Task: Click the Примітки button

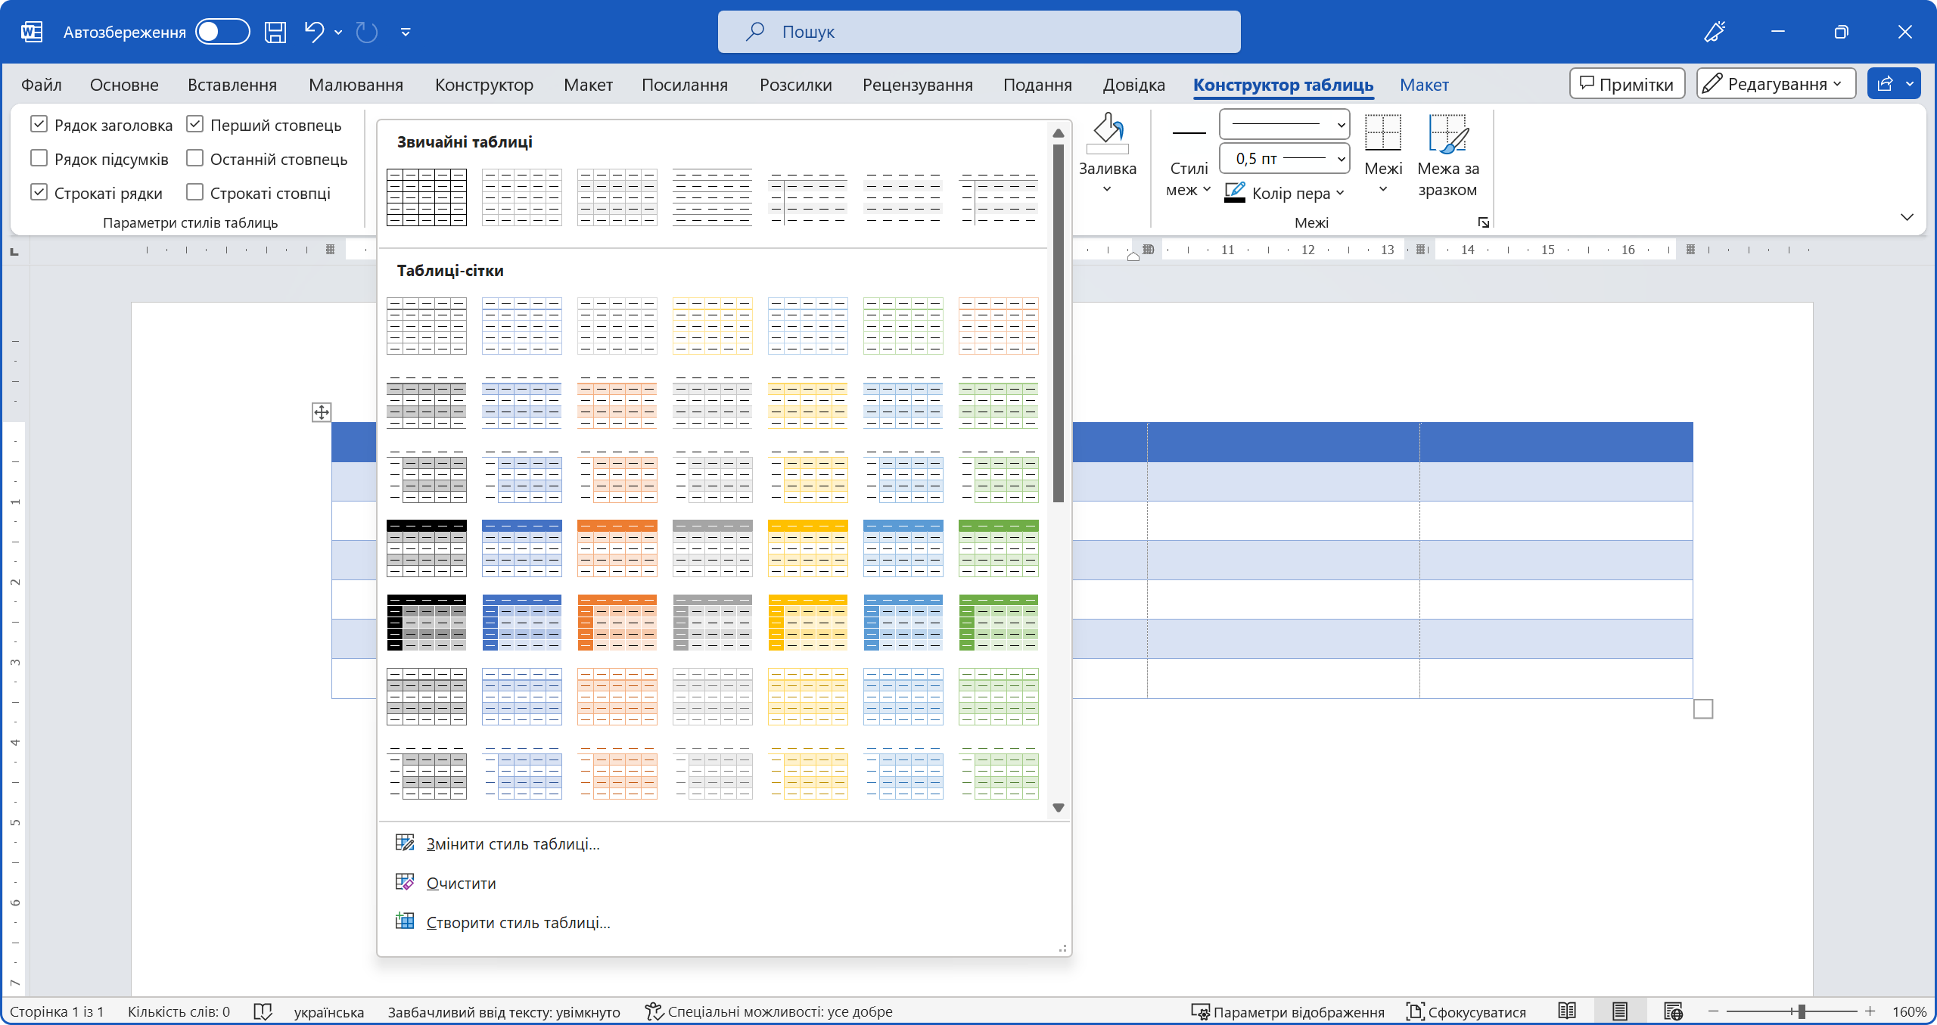Action: [1627, 84]
